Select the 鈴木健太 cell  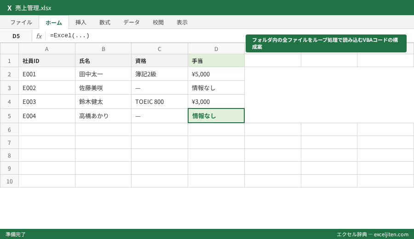tap(103, 102)
